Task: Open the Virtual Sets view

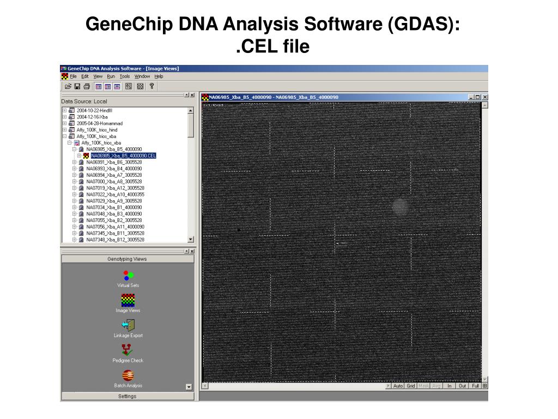Action: 128,276
